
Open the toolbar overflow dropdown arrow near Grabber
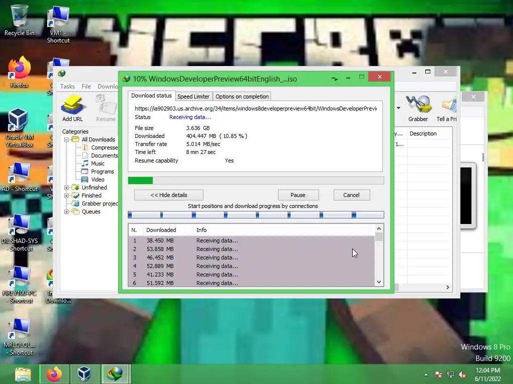pyautogui.click(x=398, y=108)
